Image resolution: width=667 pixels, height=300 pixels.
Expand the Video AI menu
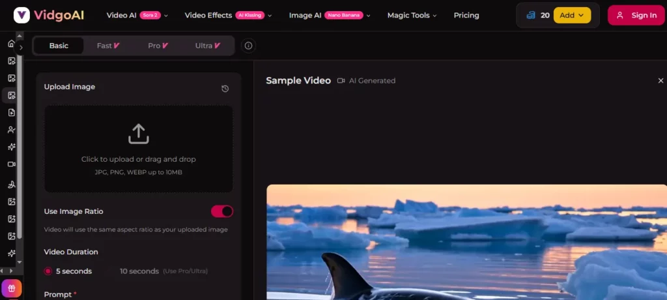click(137, 16)
